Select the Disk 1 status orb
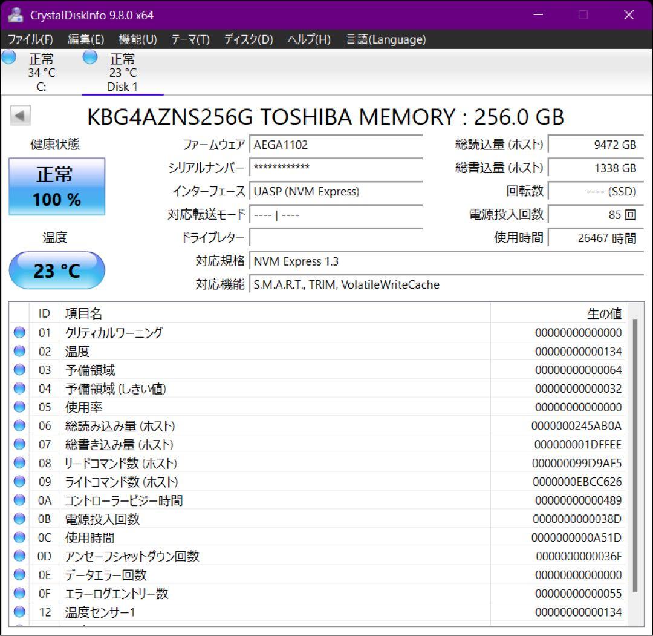The width and height of the screenshot is (653, 636). coord(90,57)
